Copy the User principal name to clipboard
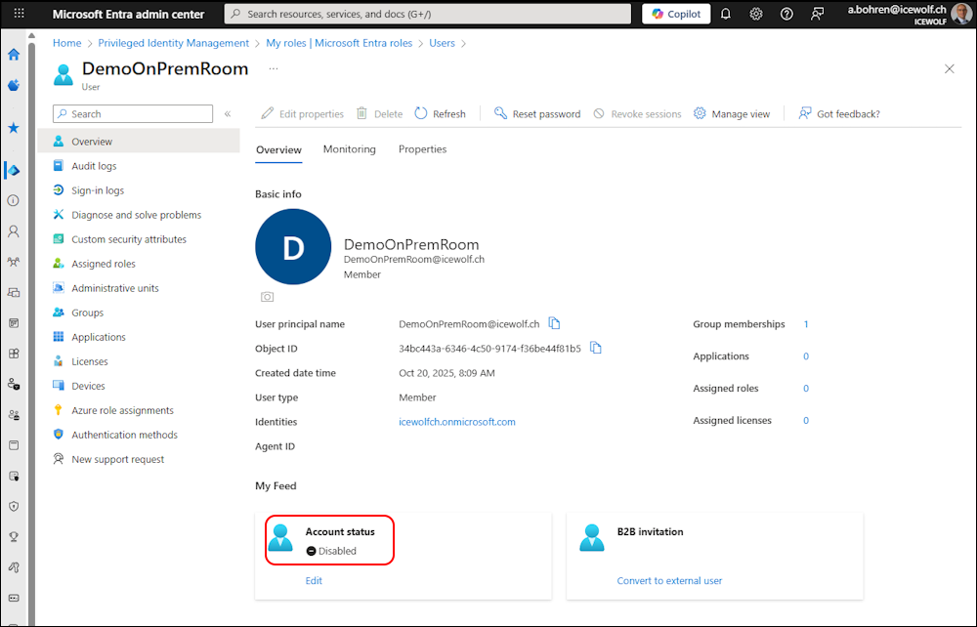This screenshot has width=977, height=627. point(555,324)
